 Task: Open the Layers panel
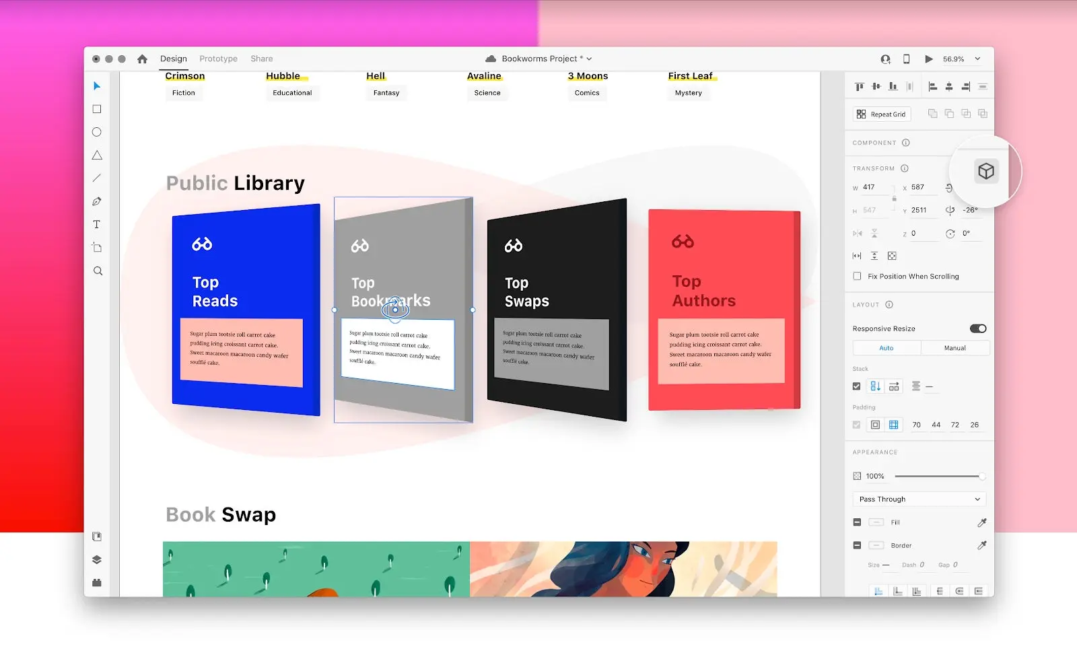(x=97, y=559)
